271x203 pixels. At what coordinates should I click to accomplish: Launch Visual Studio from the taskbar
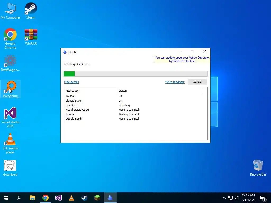pyautogui.click(x=58, y=198)
